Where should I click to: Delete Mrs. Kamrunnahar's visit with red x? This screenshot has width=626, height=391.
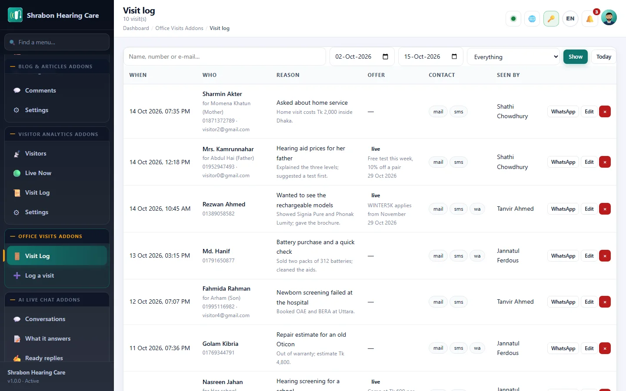pyautogui.click(x=605, y=162)
